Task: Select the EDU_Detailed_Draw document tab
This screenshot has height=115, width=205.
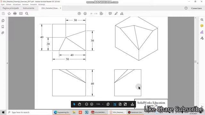Action: pos(50,8)
